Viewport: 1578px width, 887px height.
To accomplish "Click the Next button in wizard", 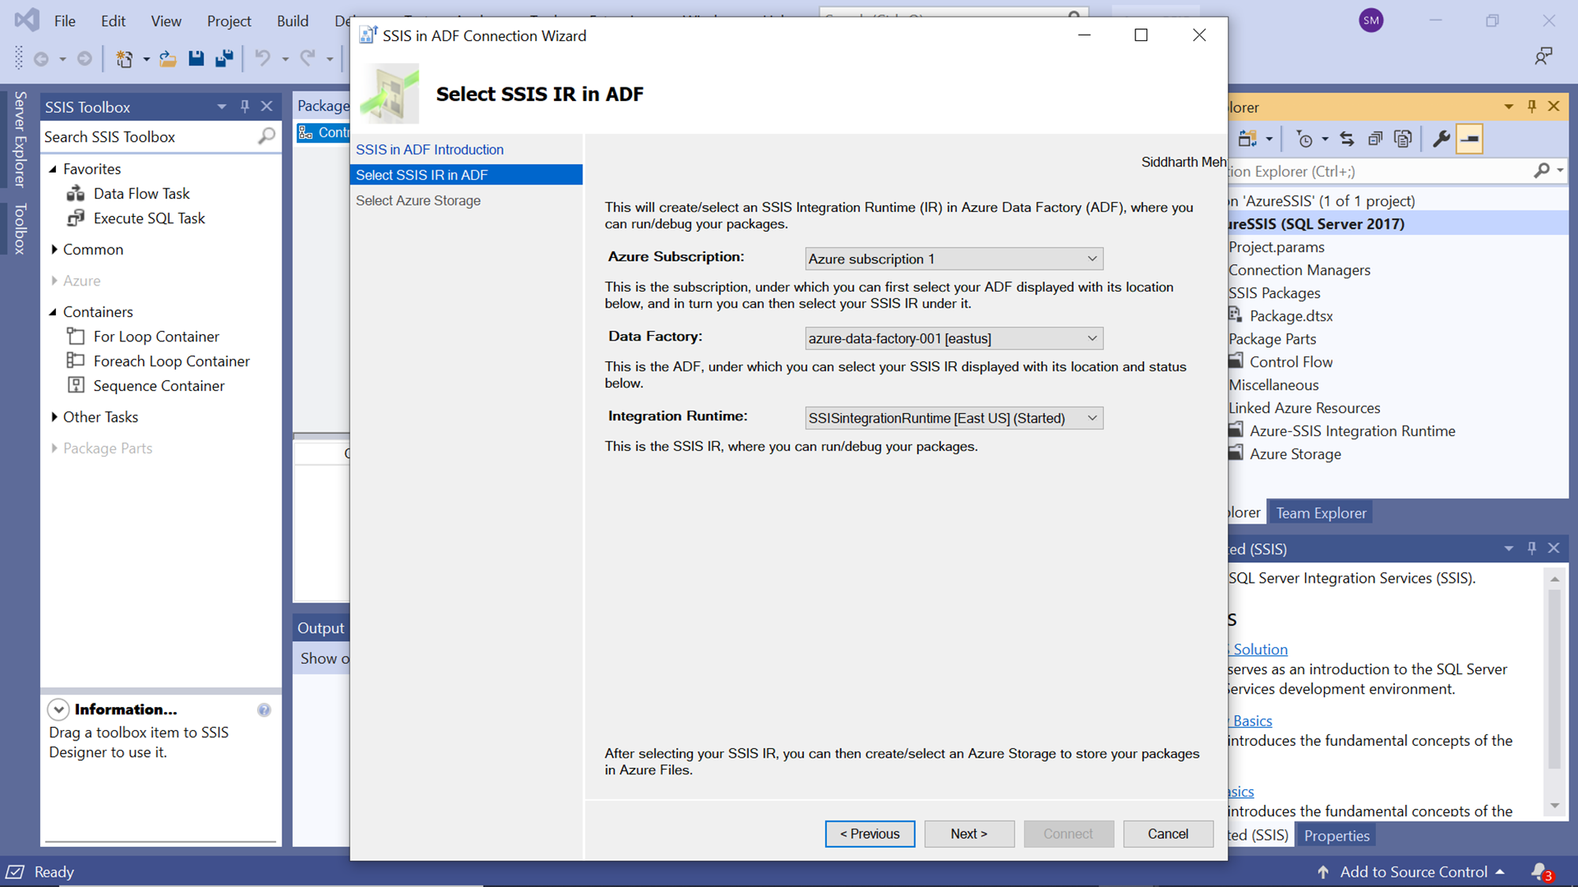I will tap(969, 834).
